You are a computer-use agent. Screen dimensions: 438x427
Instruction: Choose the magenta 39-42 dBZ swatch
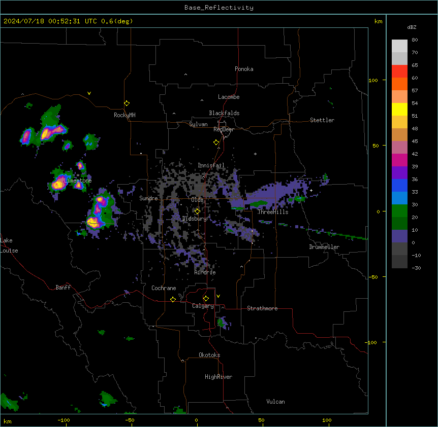click(399, 160)
